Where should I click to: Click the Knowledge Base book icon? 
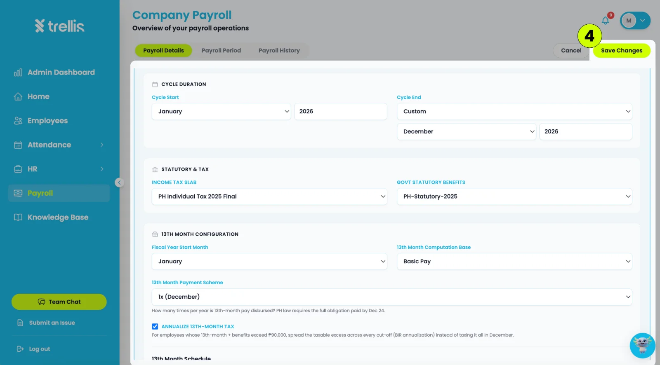click(18, 217)
